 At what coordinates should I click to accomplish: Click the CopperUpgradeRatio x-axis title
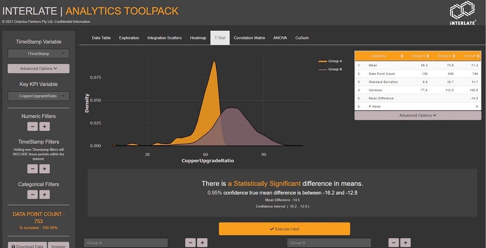[208, 161]
